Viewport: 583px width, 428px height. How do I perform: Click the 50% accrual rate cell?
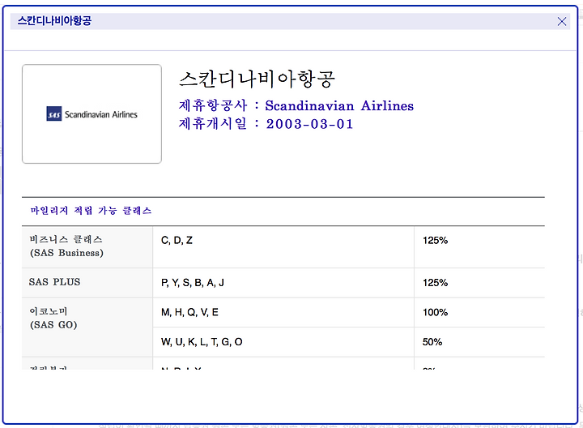pos(479,342)
